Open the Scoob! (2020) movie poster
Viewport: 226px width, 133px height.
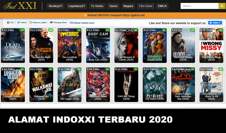(x=155, y=46)
